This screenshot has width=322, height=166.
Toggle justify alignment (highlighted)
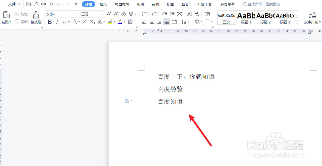[x=167, y=22]
